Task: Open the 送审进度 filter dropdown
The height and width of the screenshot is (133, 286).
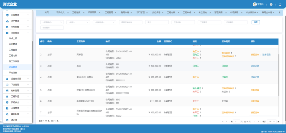Action: tap(105, 22)
